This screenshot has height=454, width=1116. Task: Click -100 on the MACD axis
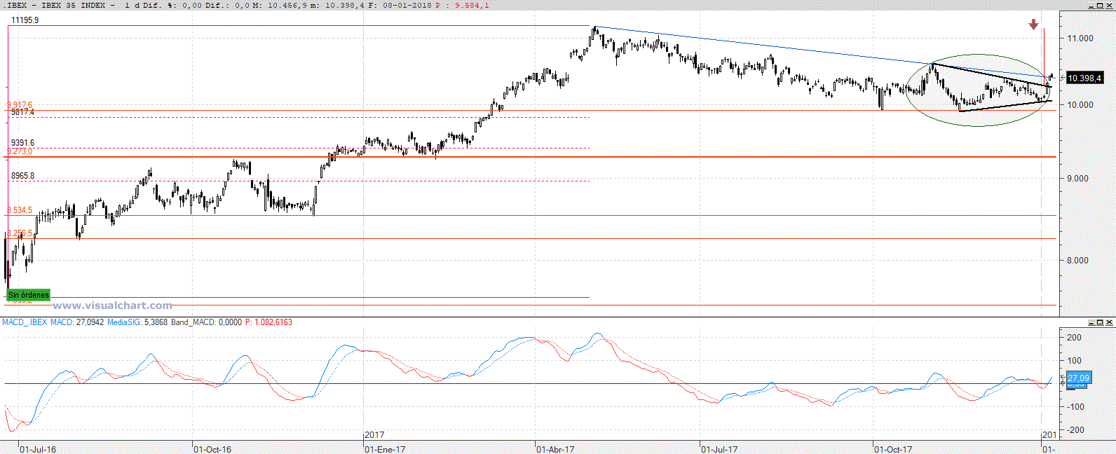(x=1075, y=407)
